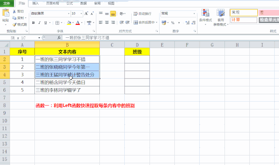Switch to the Formulas tab
Screen dimensions: 279x165
point(70,3)
